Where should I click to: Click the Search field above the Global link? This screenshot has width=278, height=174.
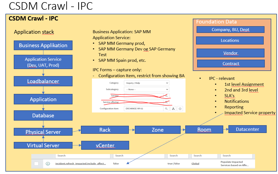(x=205, y=156)
